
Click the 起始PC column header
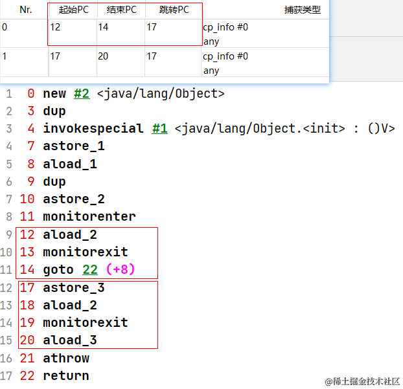73,10
